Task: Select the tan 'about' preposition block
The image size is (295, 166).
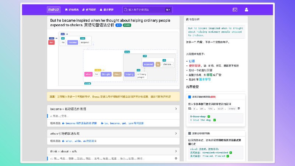Action: (x=117, y=74)
